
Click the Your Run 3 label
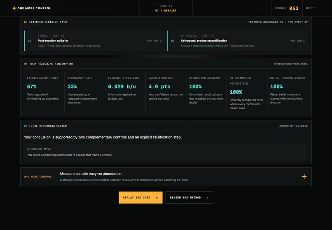297,41
